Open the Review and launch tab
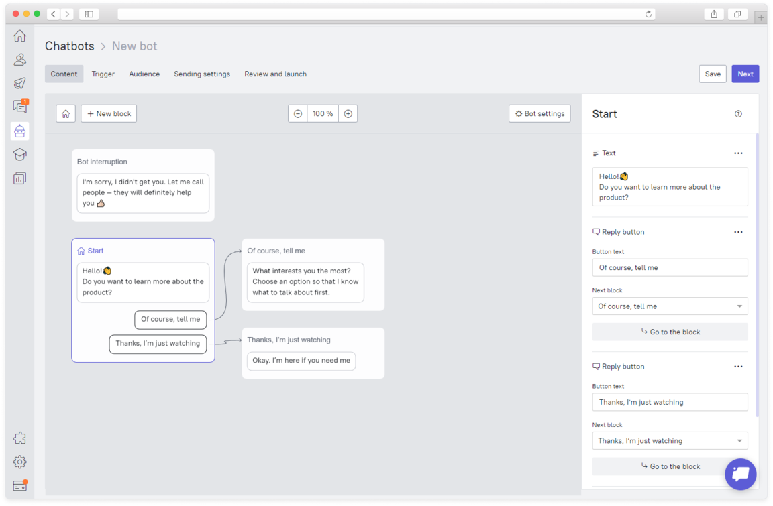The height and width of the screenshot is (506, 773). [x=275, y=74]
